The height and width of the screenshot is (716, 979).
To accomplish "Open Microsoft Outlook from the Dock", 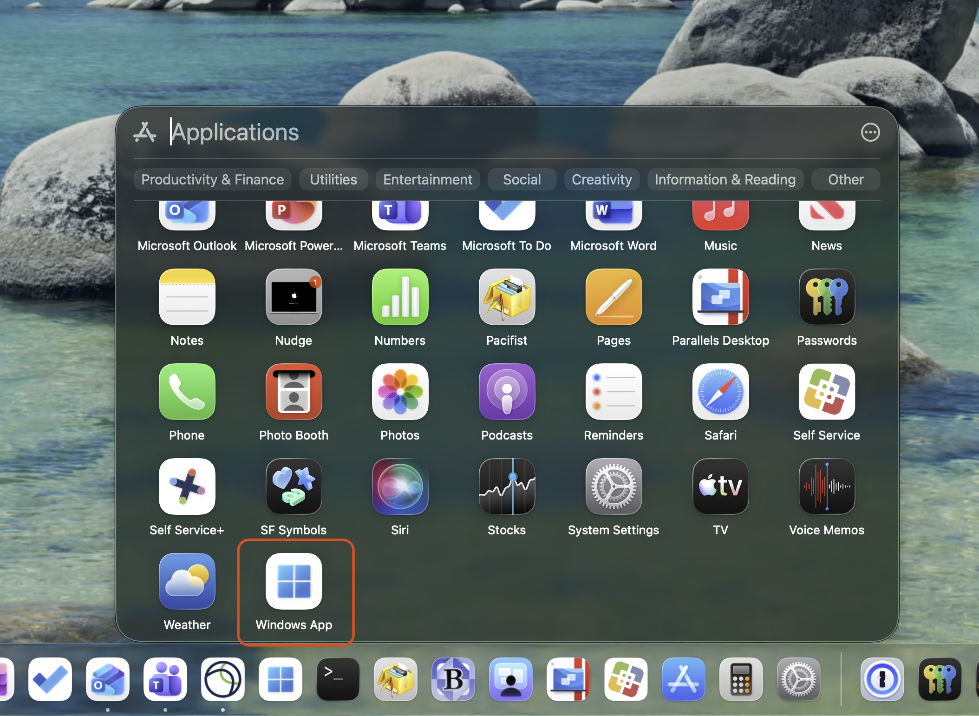I will 108,679.
